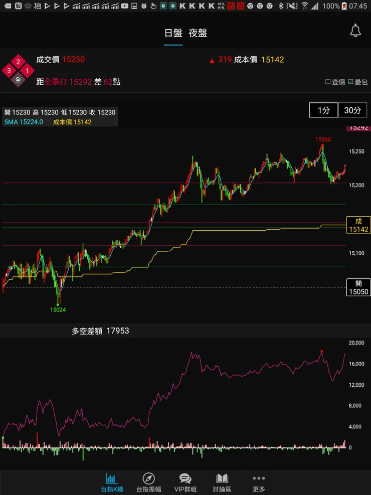Tap Bluetooth icon in status bar
Image resolution: width=371 pixels, height=495 pixels.
coord(280,6)
